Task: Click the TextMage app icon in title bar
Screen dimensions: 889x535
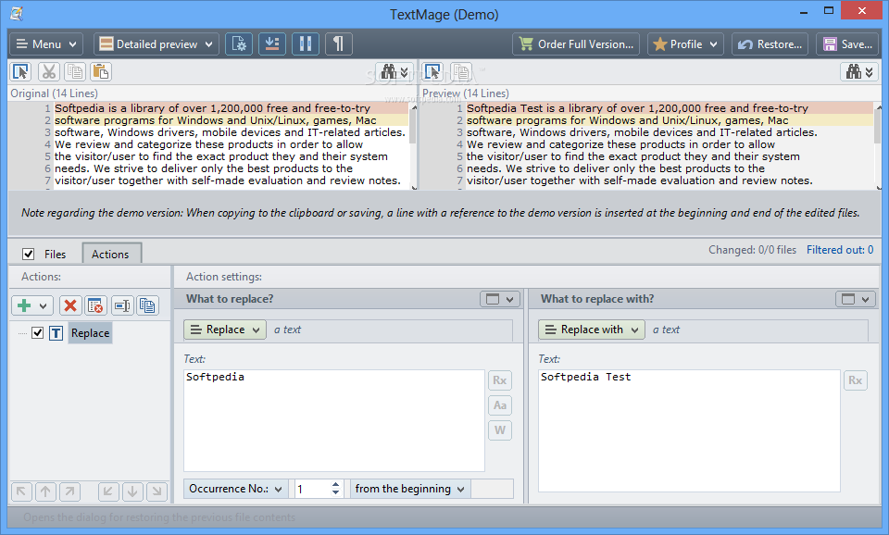Action: 17,13
